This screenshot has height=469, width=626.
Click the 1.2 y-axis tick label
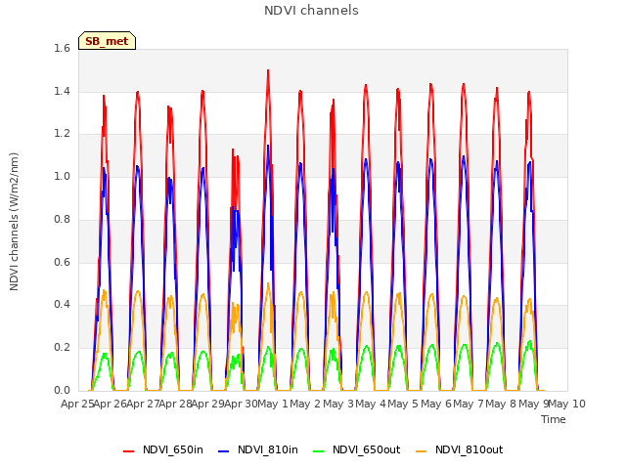tap(62, 134)
